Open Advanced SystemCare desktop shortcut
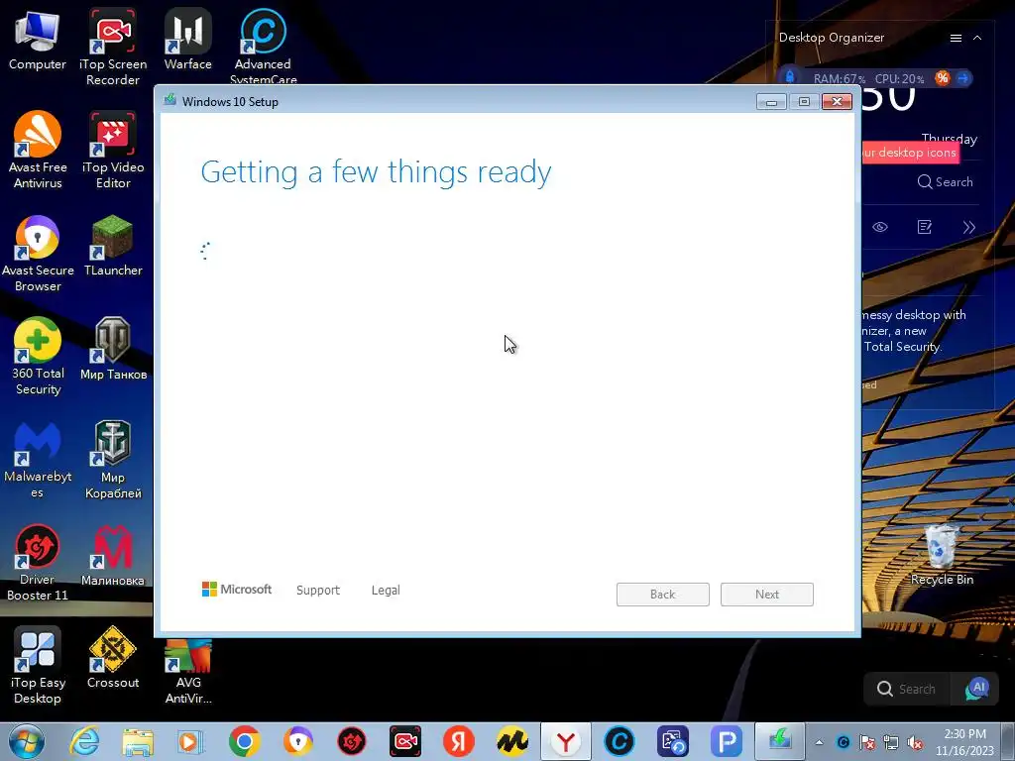Image resolution: width=1015 pixels, height=761 pixels. coord(263,46)
